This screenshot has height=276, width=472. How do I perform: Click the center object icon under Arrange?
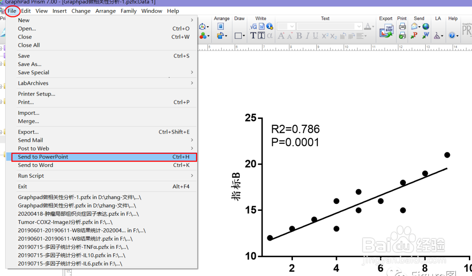click(x=221, y=27)
